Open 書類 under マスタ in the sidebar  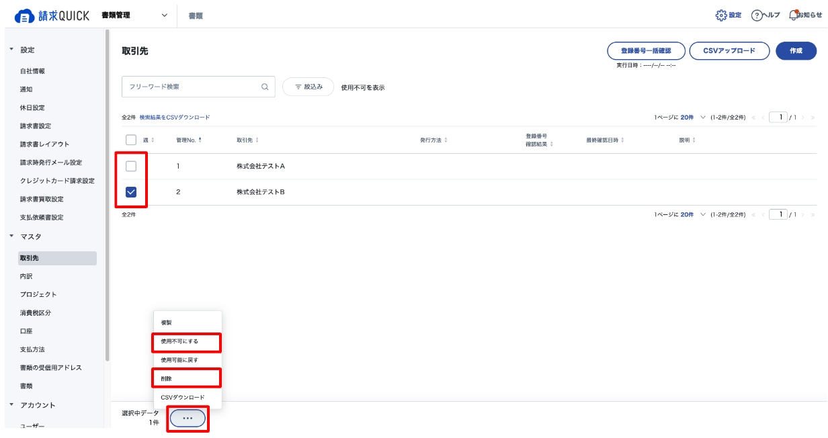[26, 386]
